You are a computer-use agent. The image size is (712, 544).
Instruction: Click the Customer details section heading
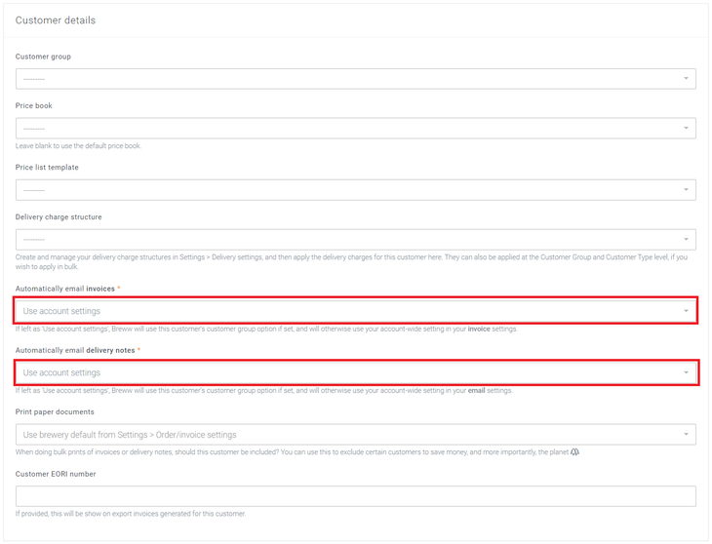coord(56,20)
